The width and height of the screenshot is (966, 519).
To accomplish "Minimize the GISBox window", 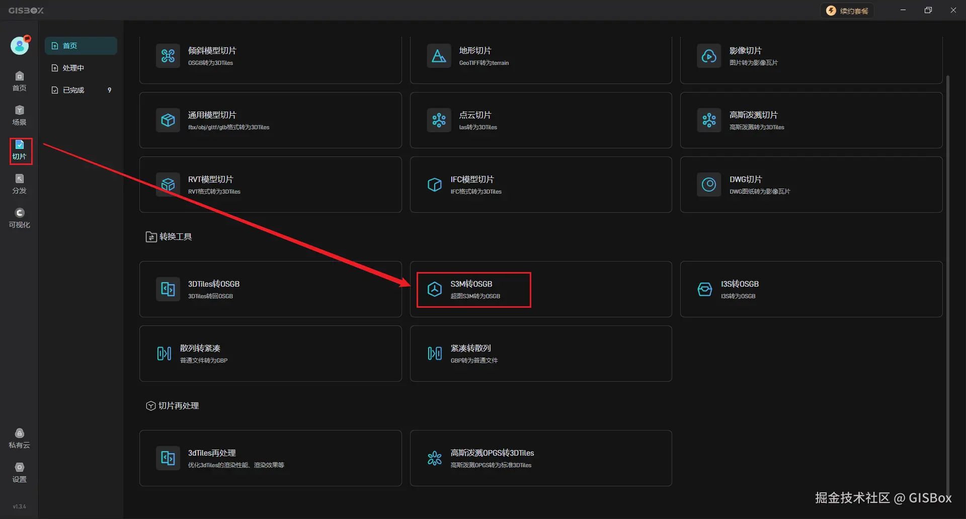I will 903,10.
